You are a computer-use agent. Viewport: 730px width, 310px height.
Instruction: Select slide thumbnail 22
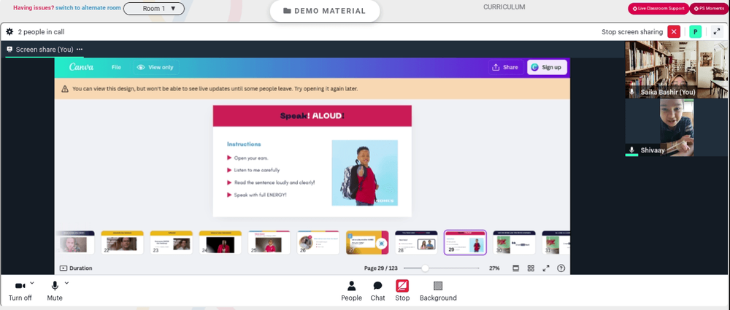[x=123, y=242]
